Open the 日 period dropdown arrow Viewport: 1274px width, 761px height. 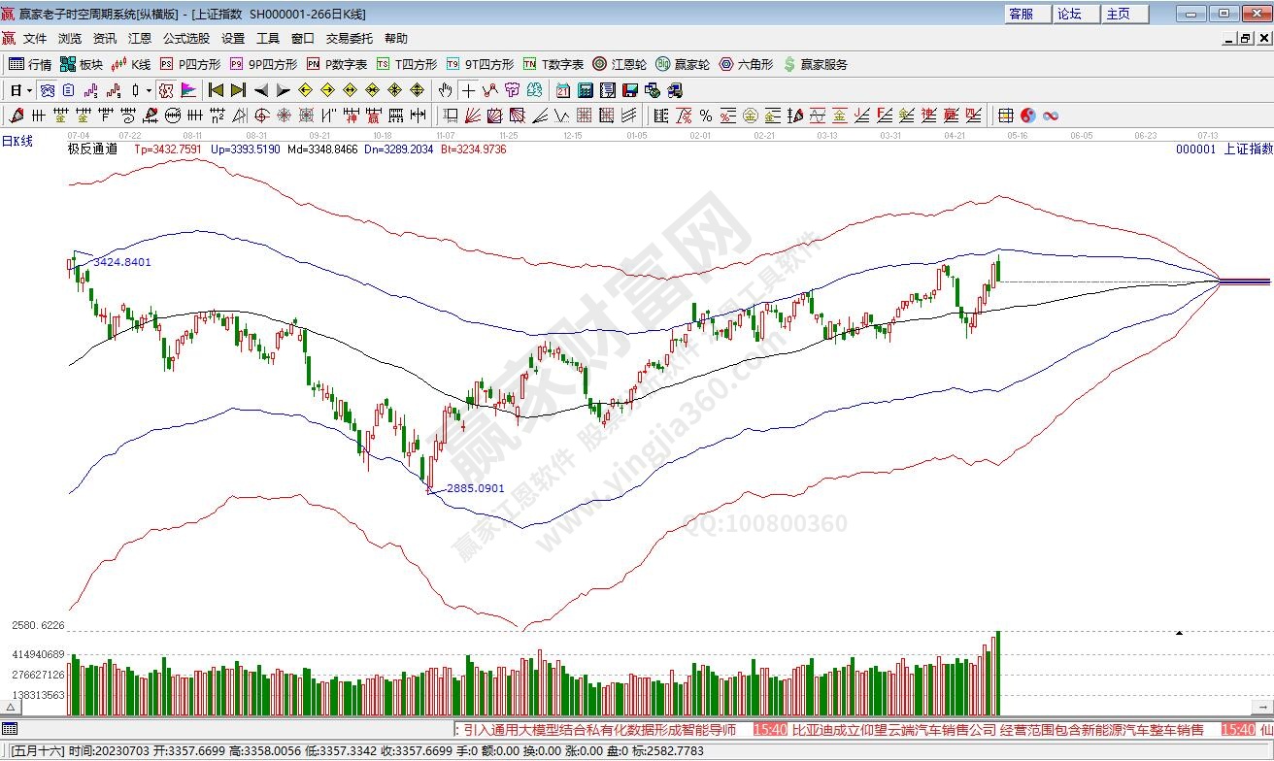coord(29,90)
